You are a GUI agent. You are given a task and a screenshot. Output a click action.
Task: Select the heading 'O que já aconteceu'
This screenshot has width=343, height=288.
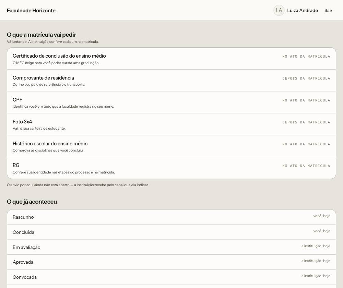[32, 202]
